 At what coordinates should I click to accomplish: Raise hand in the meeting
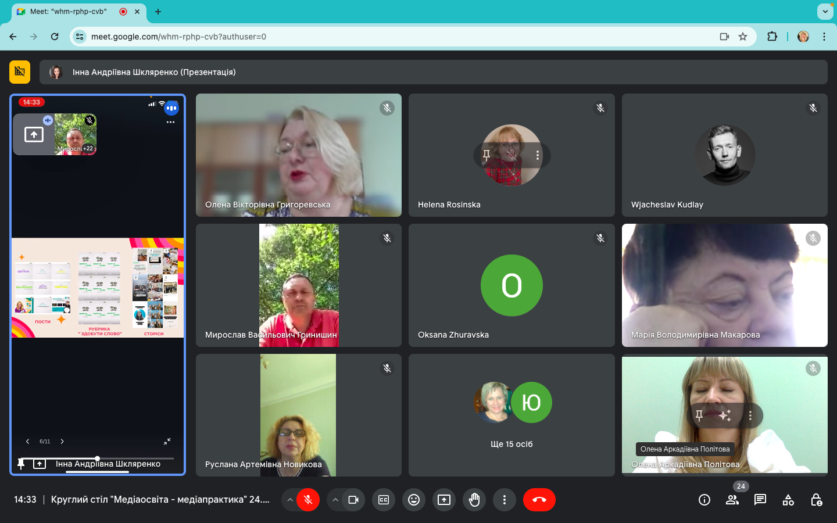pyautogui.click(x=474, y=500)
